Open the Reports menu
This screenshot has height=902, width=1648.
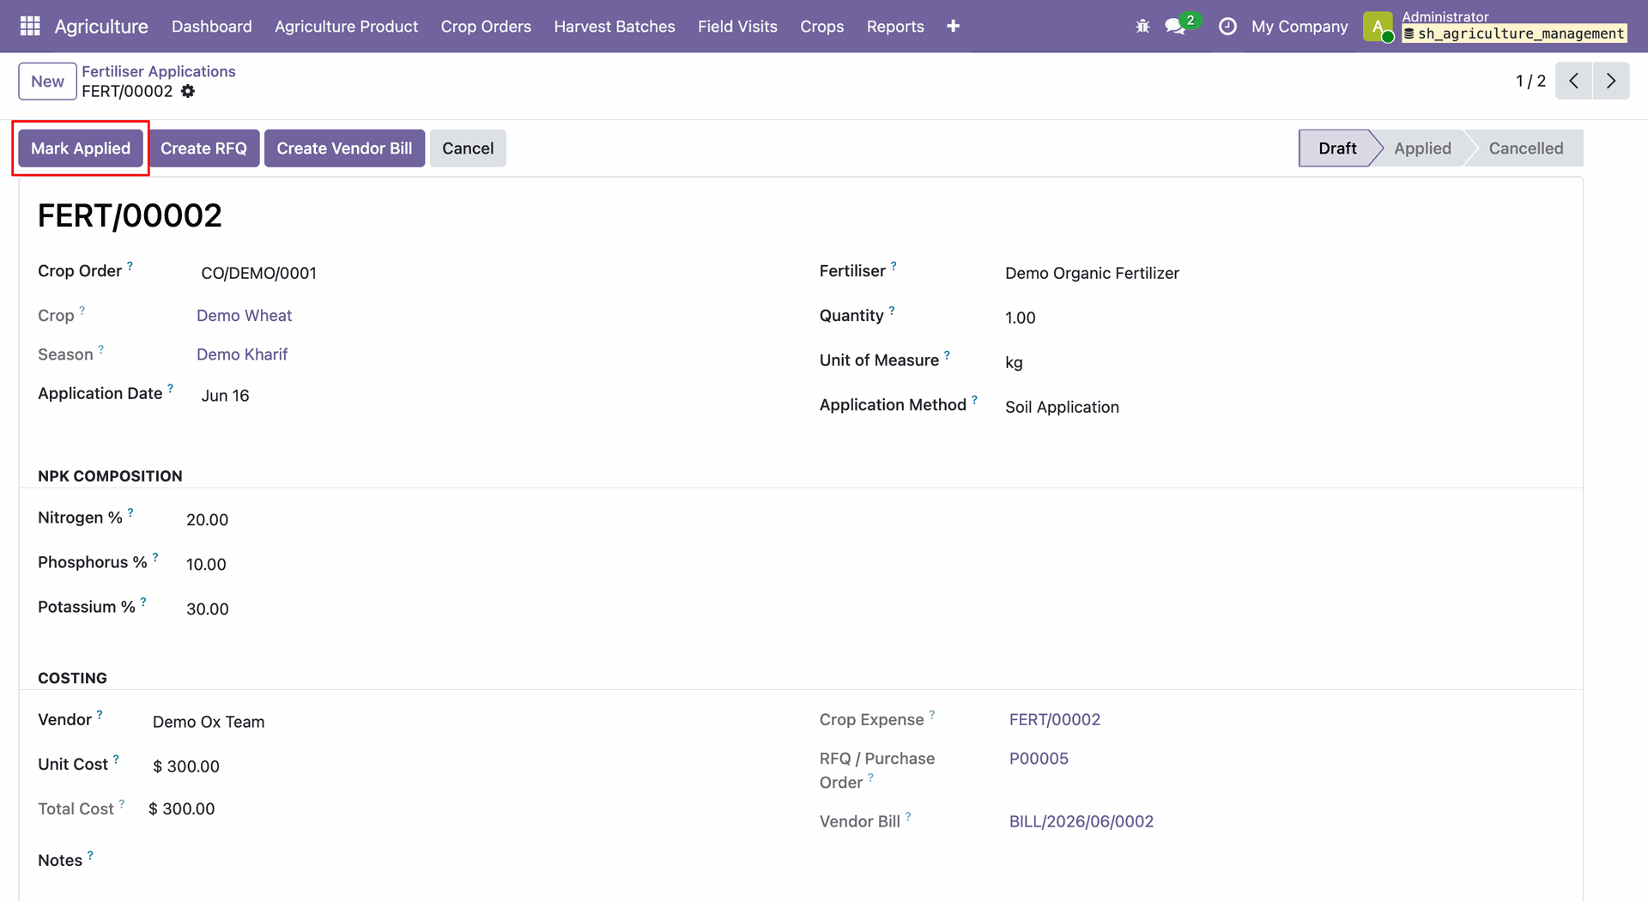895,27
